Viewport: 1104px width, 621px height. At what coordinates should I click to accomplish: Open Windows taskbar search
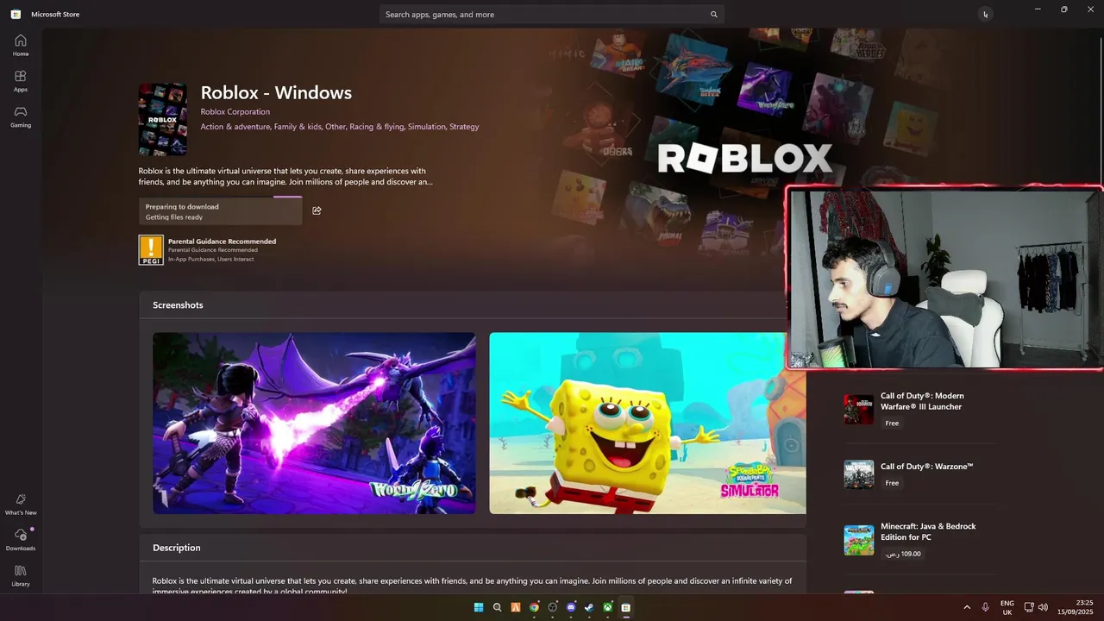point(497,607)
